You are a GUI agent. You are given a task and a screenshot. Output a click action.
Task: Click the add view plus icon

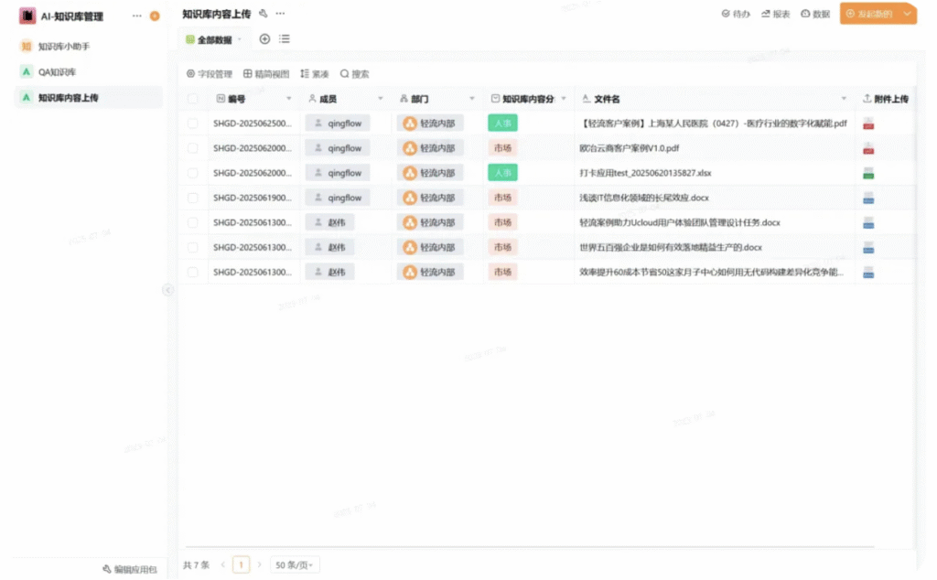point(264,39)
